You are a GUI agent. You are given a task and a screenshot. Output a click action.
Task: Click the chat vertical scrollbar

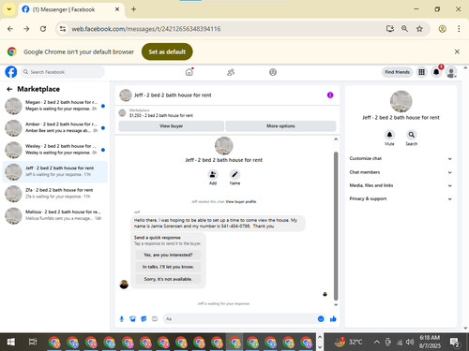(x=336, y=226)
